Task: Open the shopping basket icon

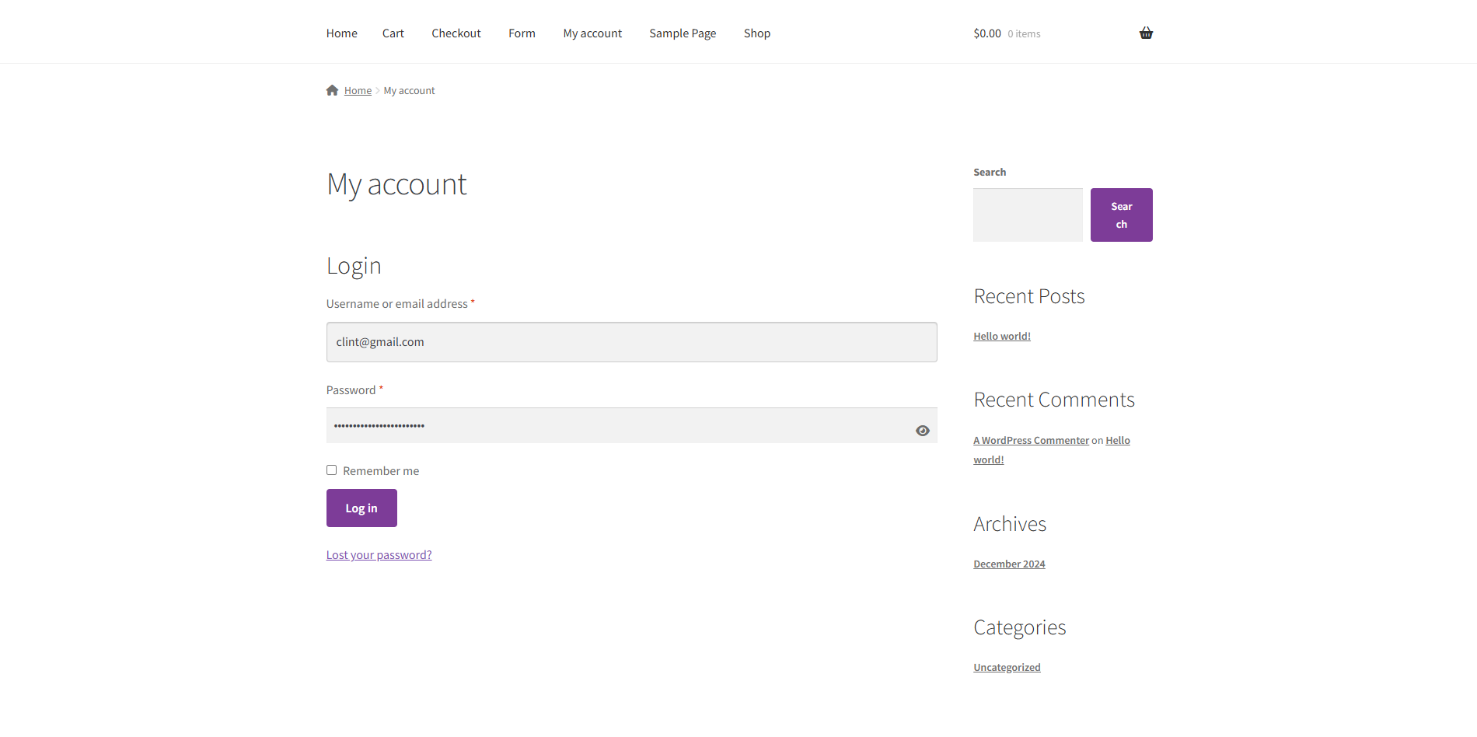Action: click(x=1146, y=33)
